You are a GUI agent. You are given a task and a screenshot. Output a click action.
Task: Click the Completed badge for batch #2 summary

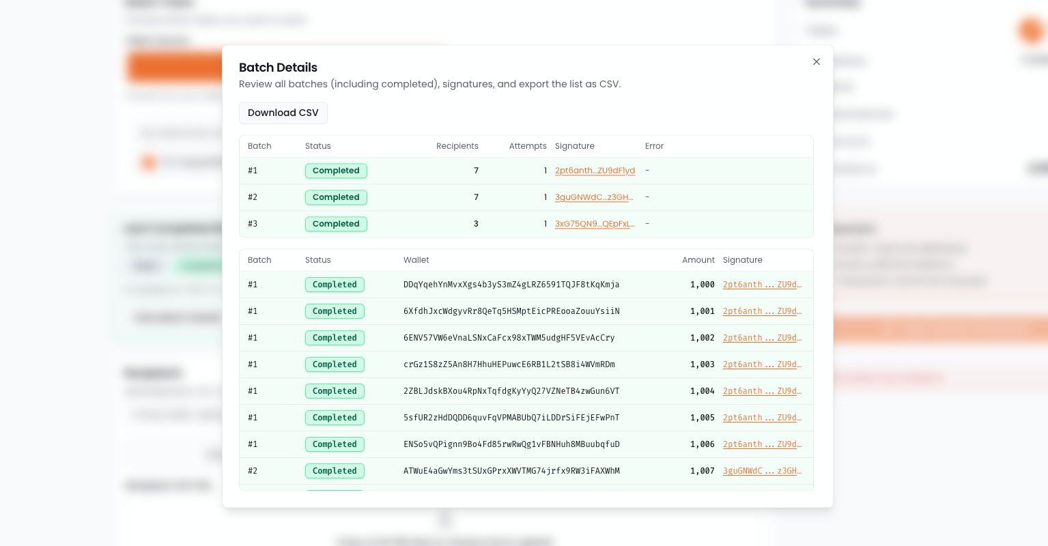point(336,197)
